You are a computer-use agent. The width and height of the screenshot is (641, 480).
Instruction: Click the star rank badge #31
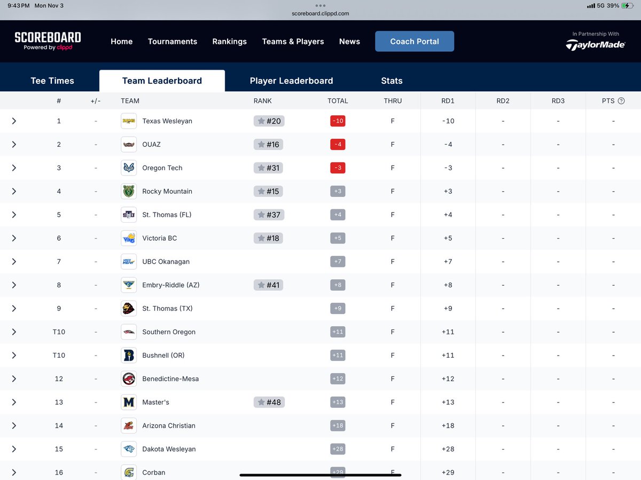tap(269, 168)
